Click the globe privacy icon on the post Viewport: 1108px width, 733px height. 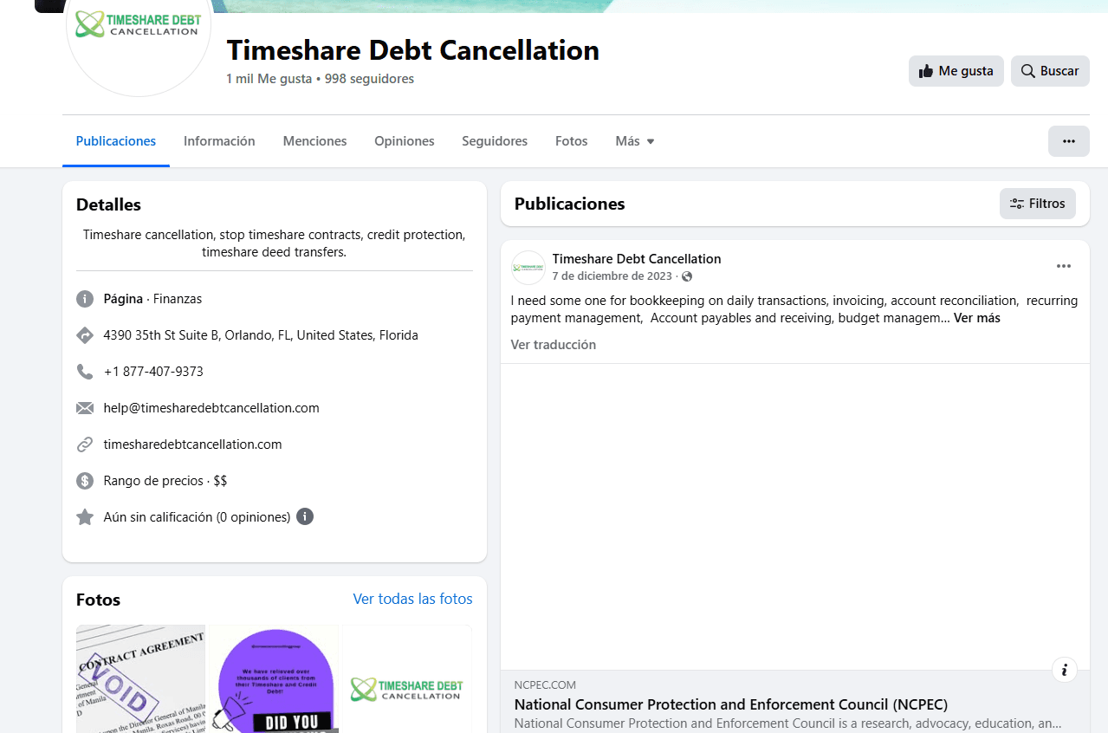point(687,276)
